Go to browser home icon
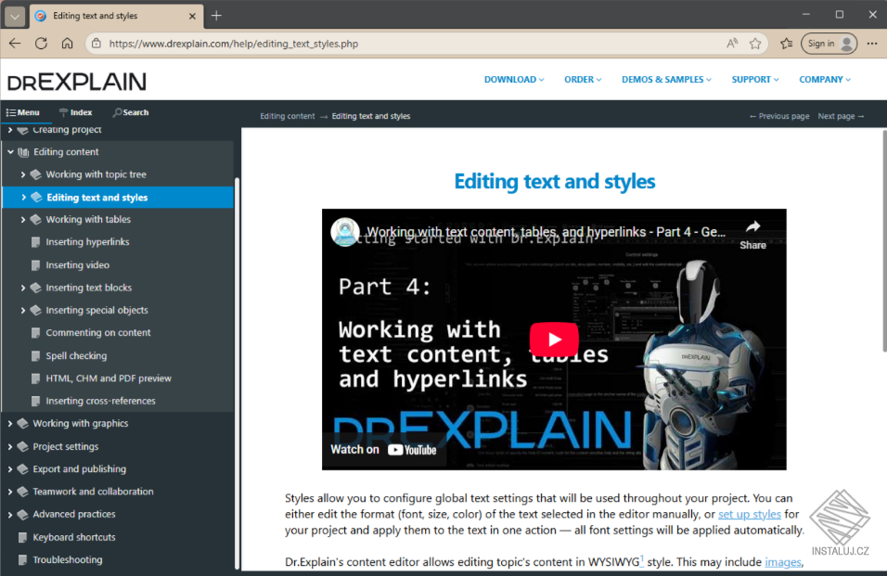This screenshot has height=576, width=887. pos(68,44)
